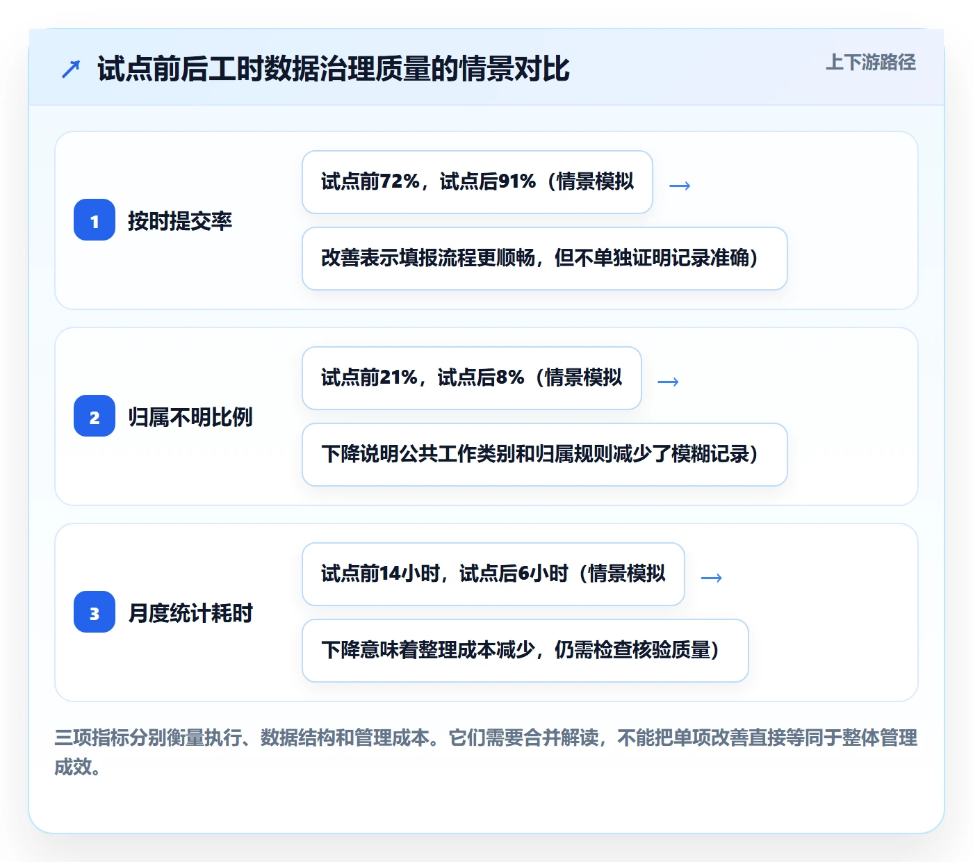Click the box starting 下降说明公共工作类别
Image resolution: width=973 pixels, height=862 pixels.
pos(545,455)
